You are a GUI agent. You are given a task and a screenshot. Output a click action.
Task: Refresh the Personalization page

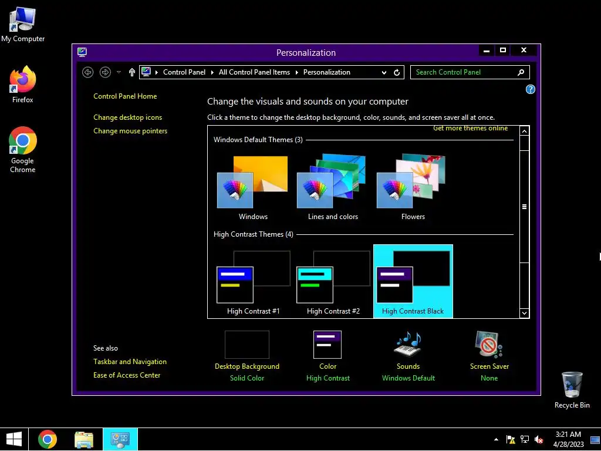(x=397, y=72)
